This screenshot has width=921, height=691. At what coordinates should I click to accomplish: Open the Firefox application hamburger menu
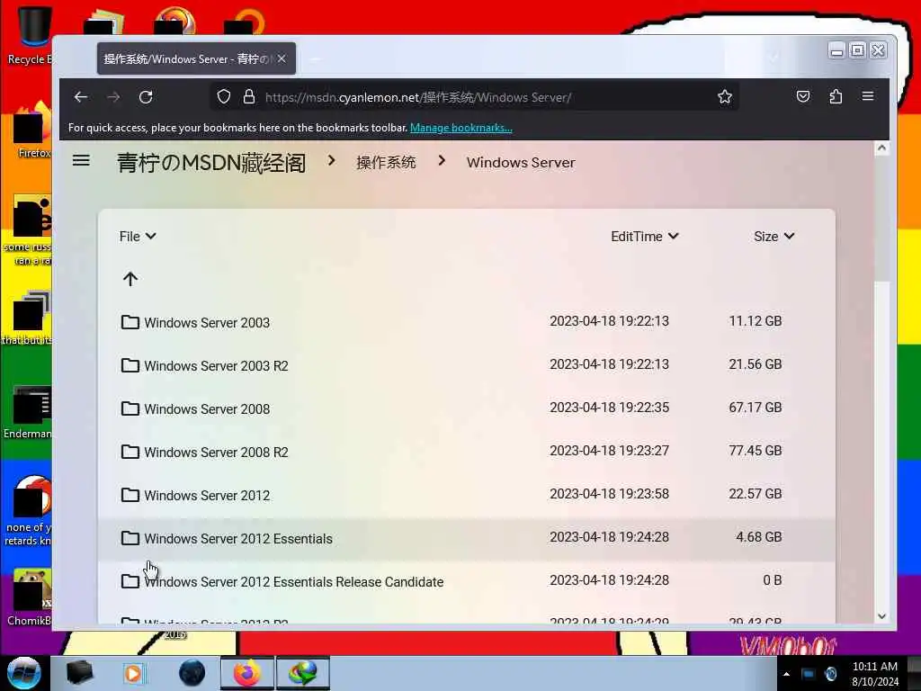868,96
